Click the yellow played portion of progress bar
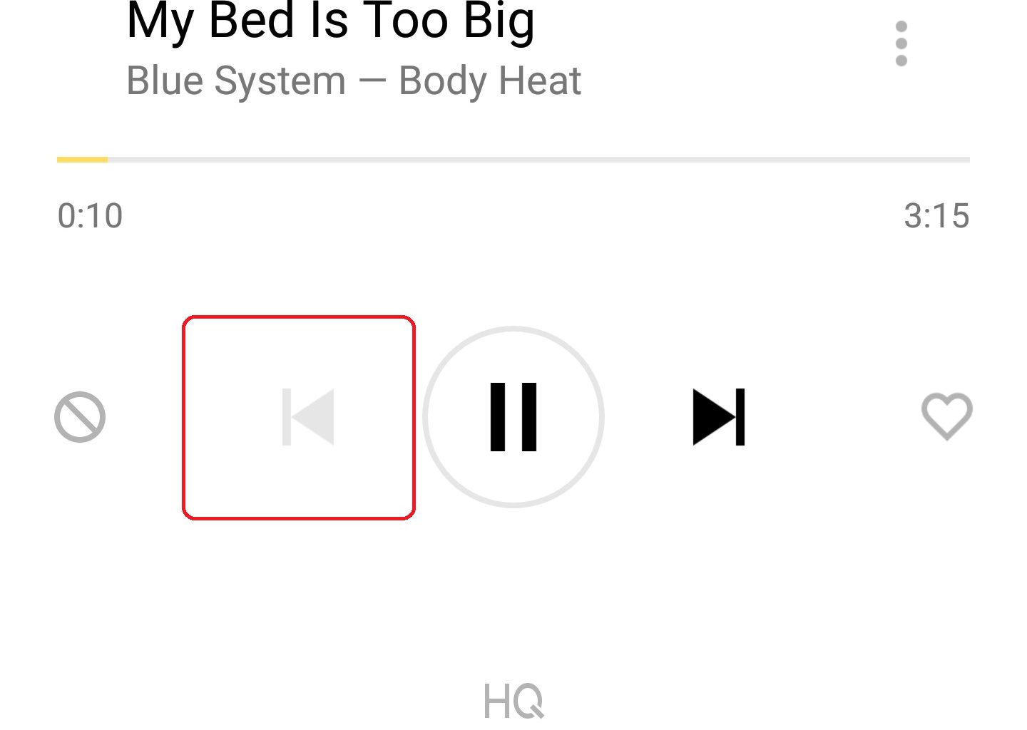This screenshot has height=730, width=1027. click(82, 160)
